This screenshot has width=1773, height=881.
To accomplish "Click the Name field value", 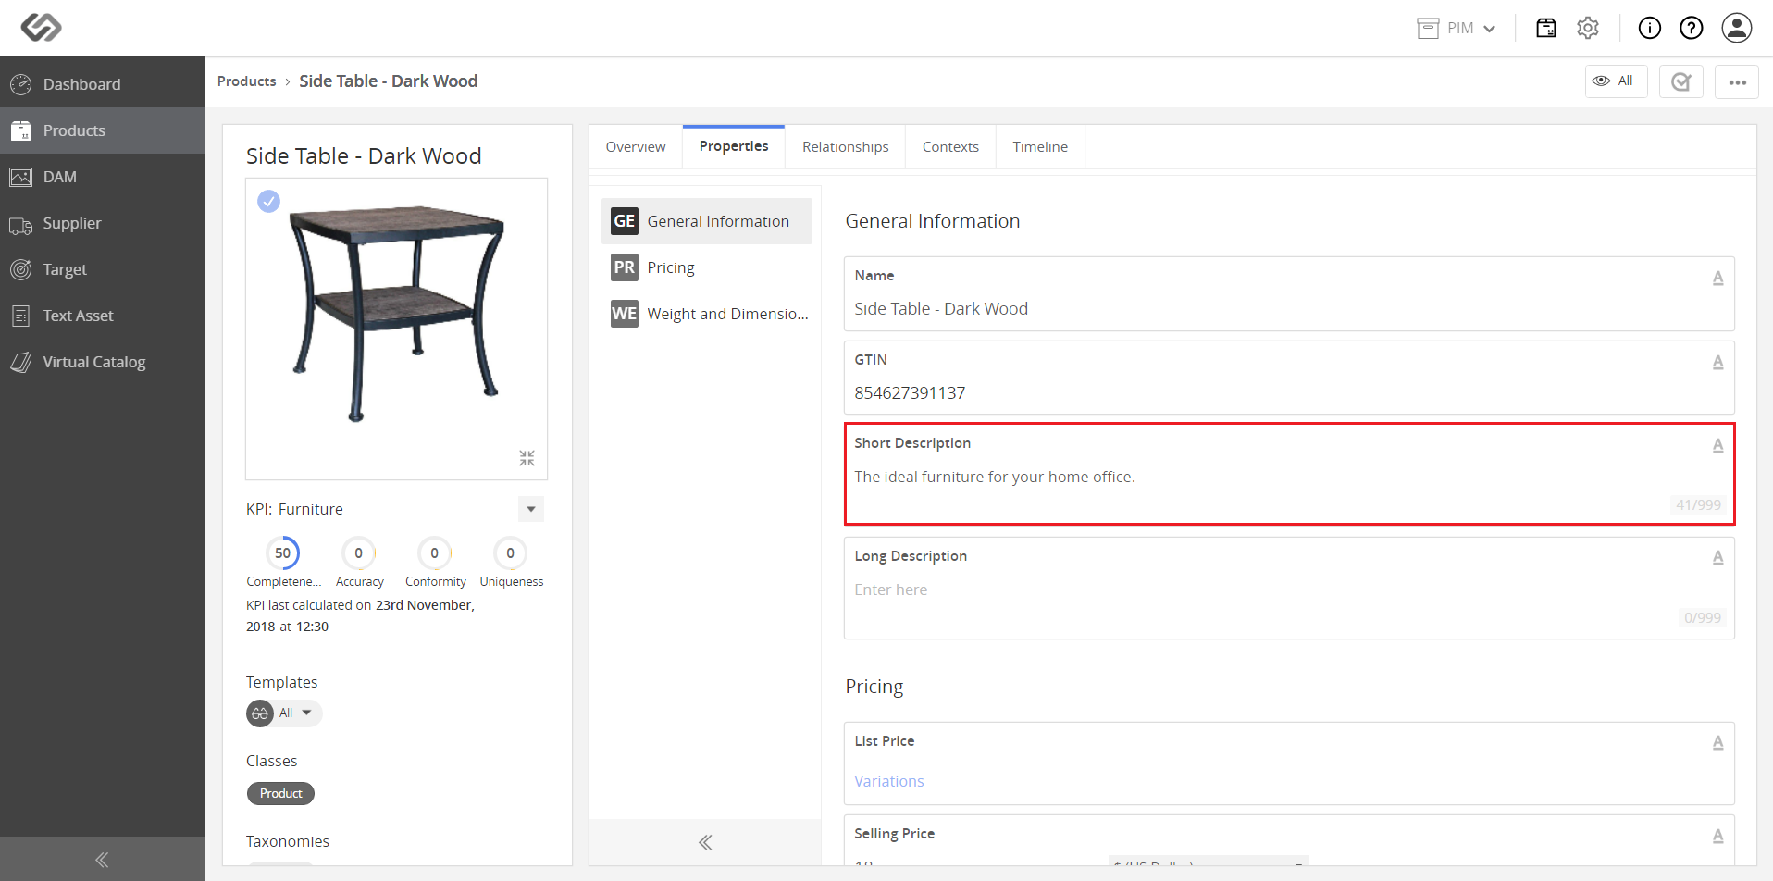I will click(x=941, y=309).
